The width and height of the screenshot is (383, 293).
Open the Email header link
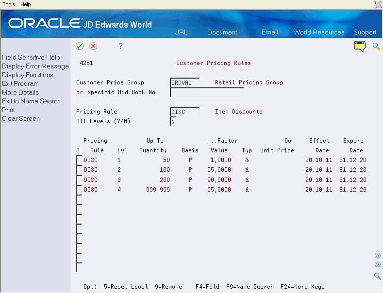click(x=270, y=32)
